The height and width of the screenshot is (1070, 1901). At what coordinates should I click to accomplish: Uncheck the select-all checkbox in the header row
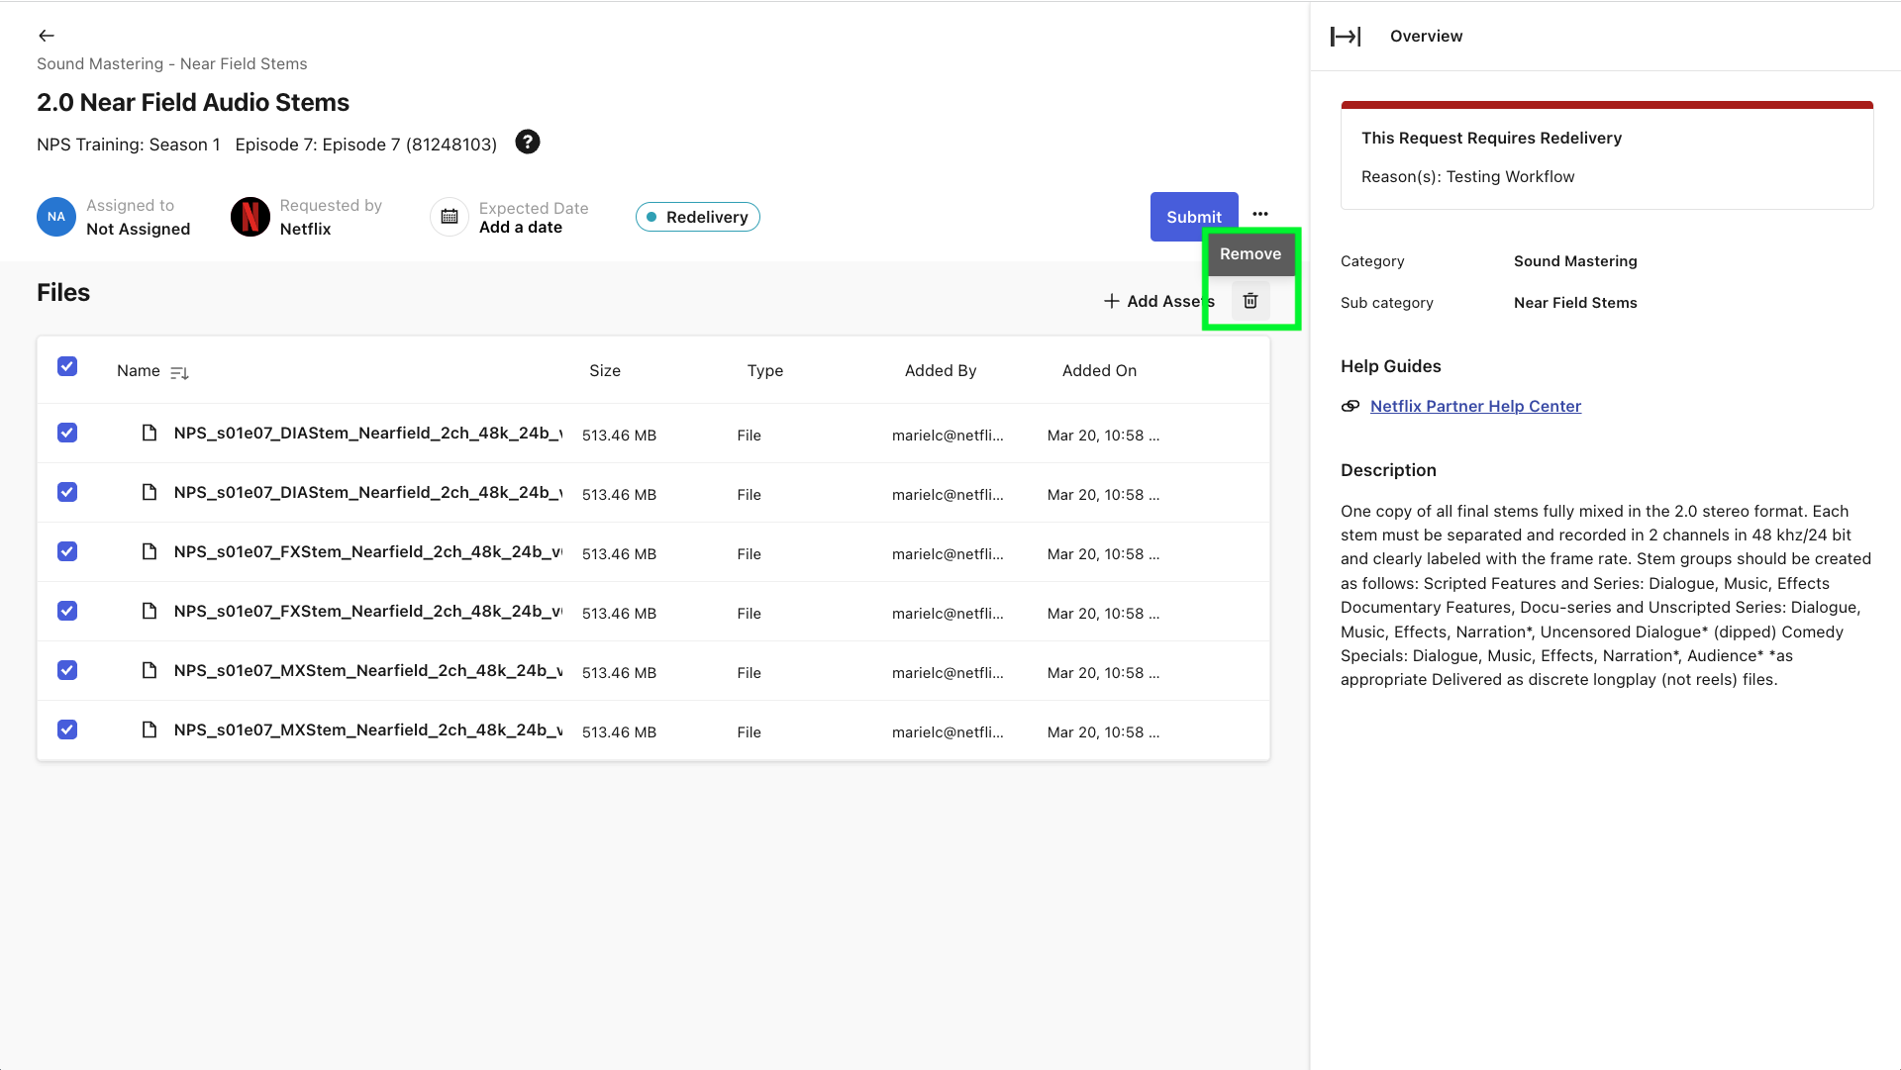tap(66, 366)
